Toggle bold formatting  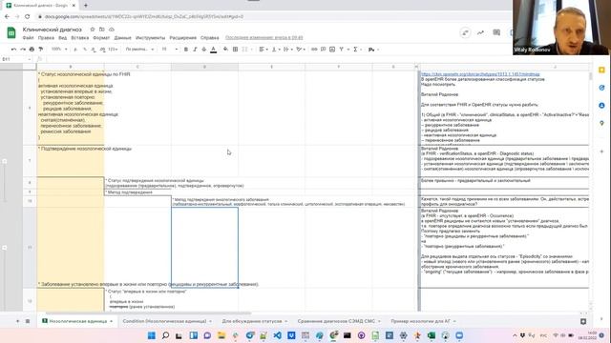186,50
